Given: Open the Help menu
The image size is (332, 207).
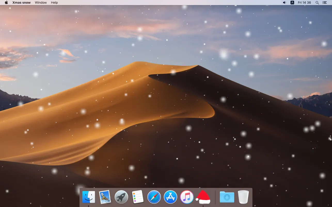Looking at the screenshot, I should (x=54, y=3).
